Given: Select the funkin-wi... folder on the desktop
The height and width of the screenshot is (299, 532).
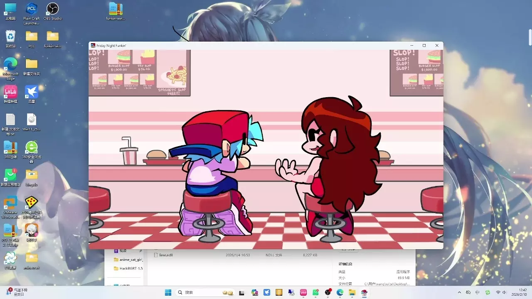Looking at the screenshot, I should click(x=53, y=39).
